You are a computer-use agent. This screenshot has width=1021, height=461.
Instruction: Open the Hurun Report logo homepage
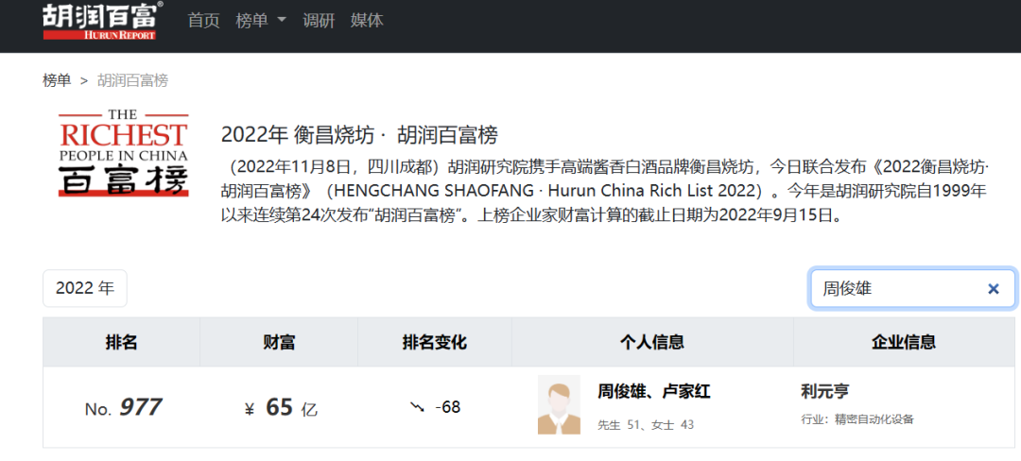[x=103, y=21]
